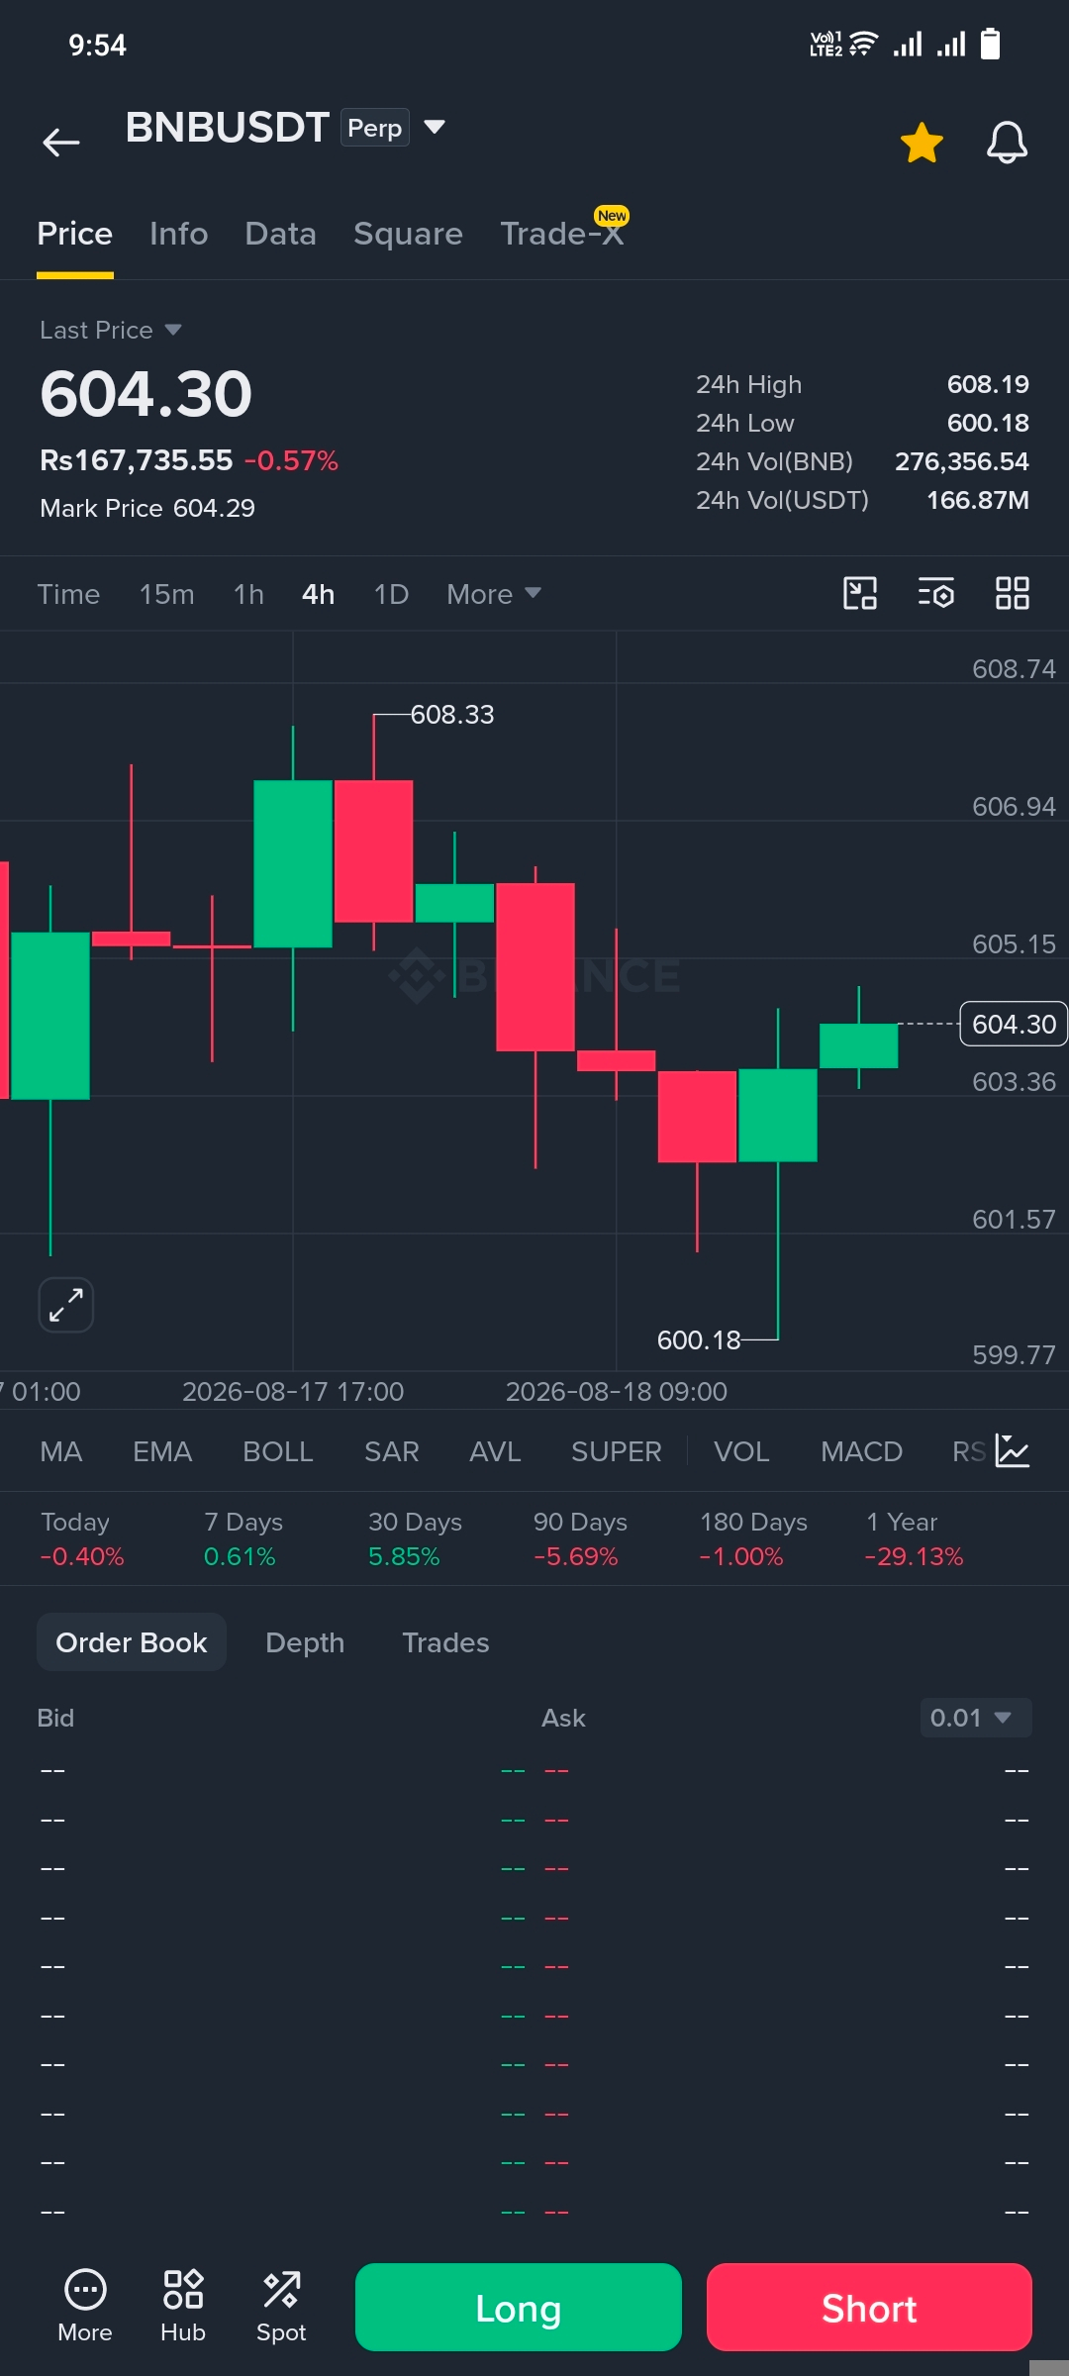Open the indicator settings chart icon
The height and width of the screenshot is (2376, 1069).
(x=1012, y=1451)
